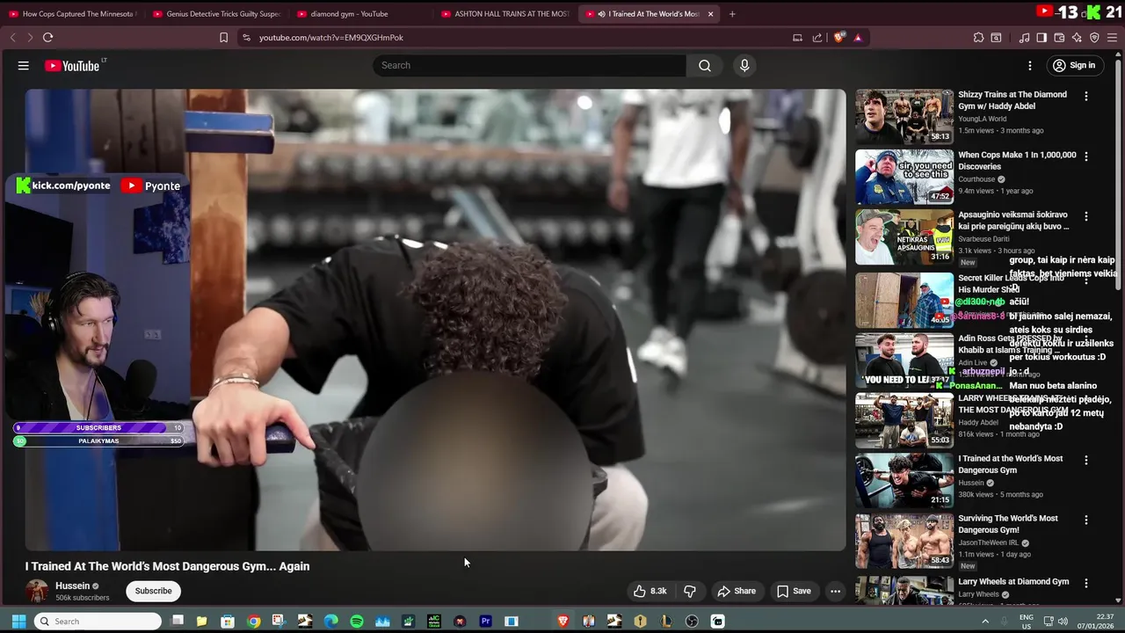Open Shizzy Trains at Diamond Gym thumbnail
The height and width of the screenshot is (633, 1125).
(904, 116)
